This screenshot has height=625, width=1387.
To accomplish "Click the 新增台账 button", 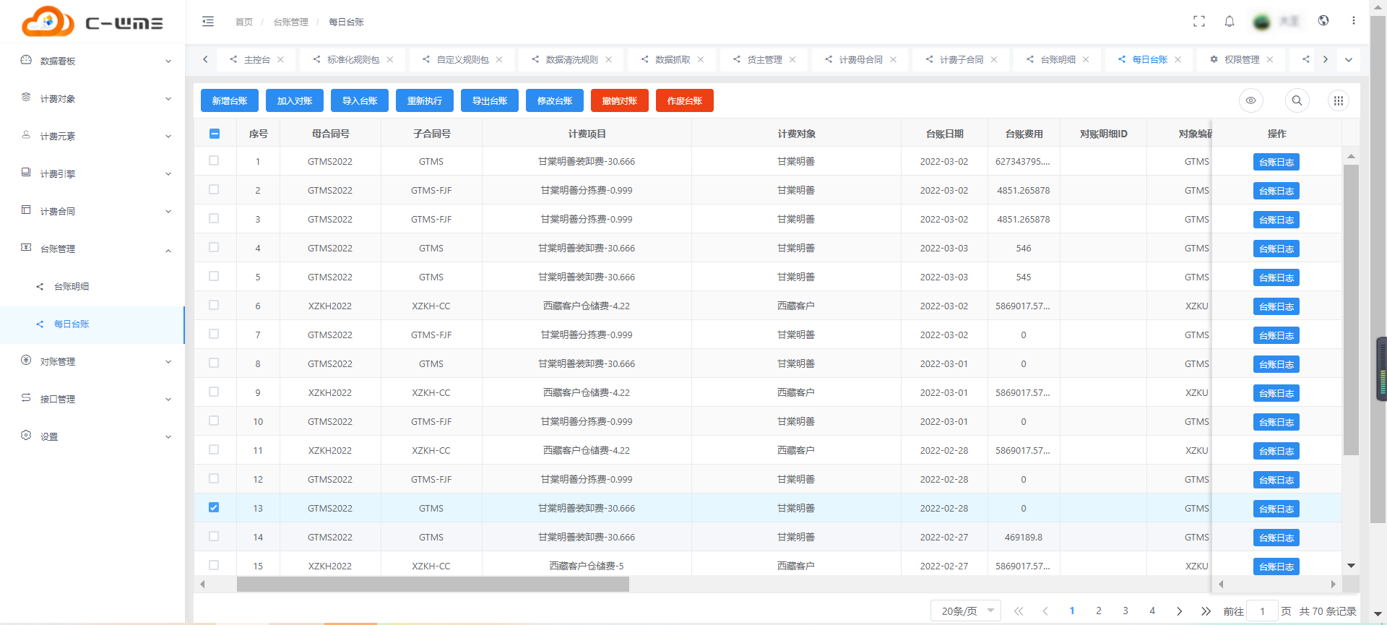I will point(230,100).
